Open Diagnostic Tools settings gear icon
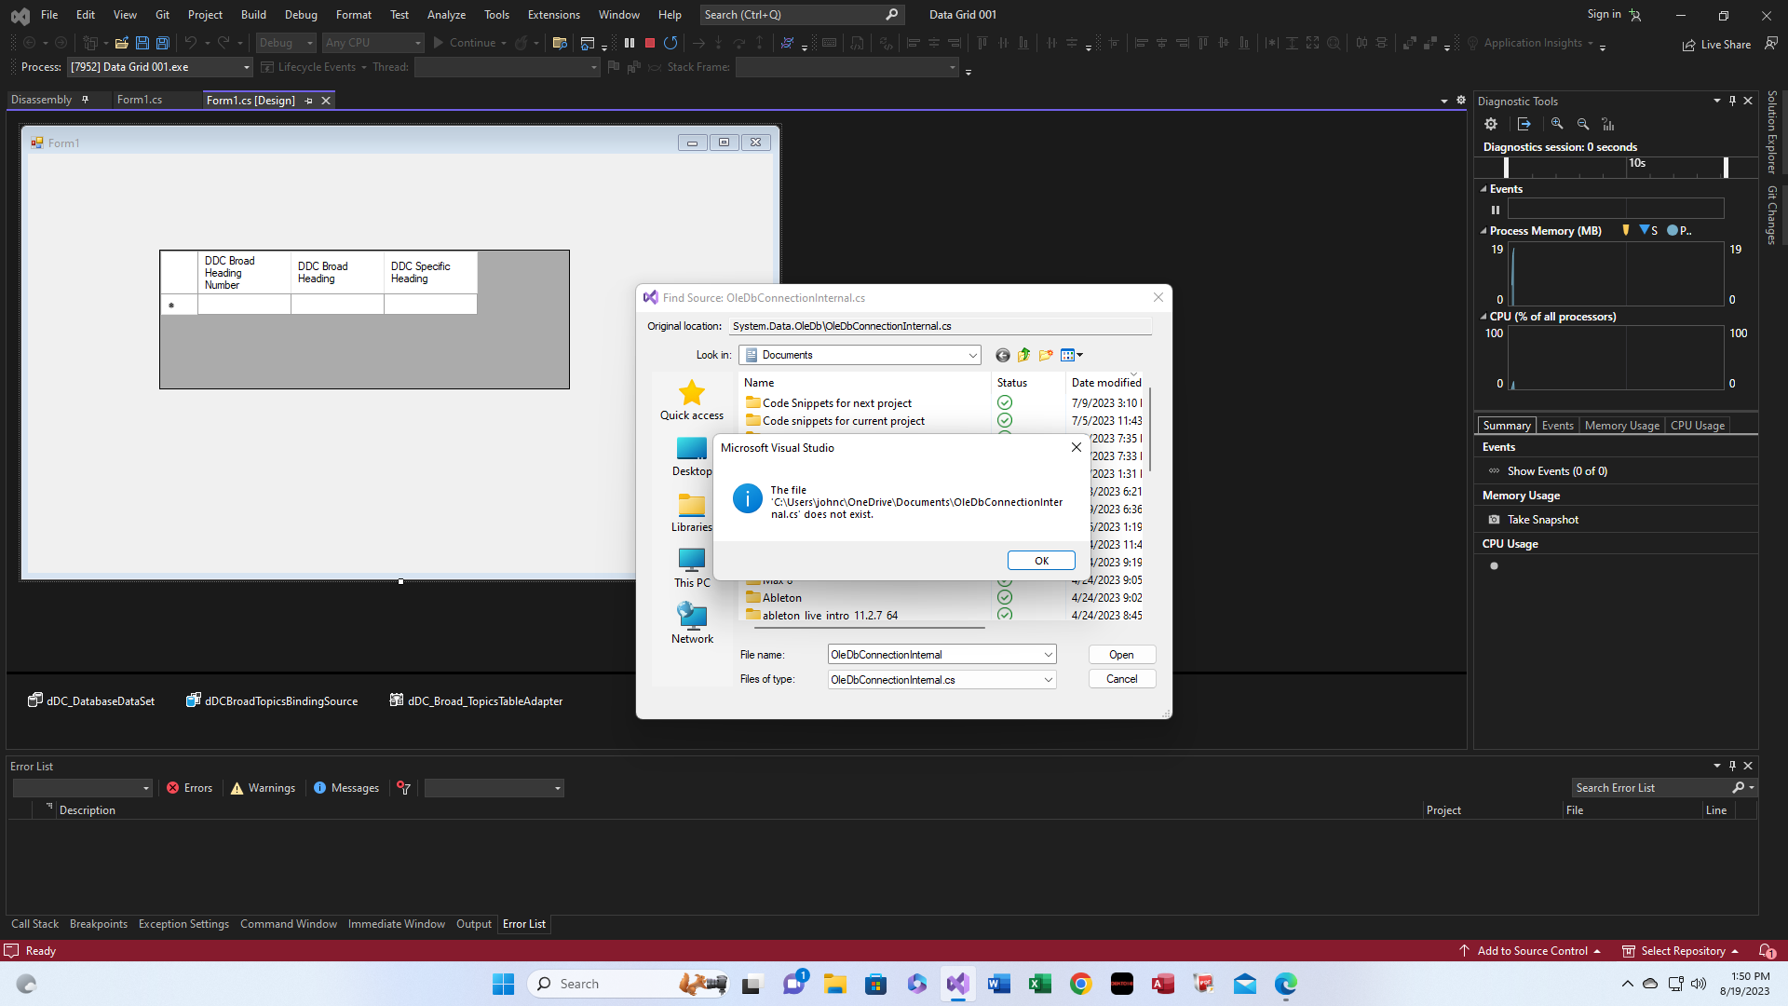Viewport: 1788px width, 1006px height. point(1491,124)
